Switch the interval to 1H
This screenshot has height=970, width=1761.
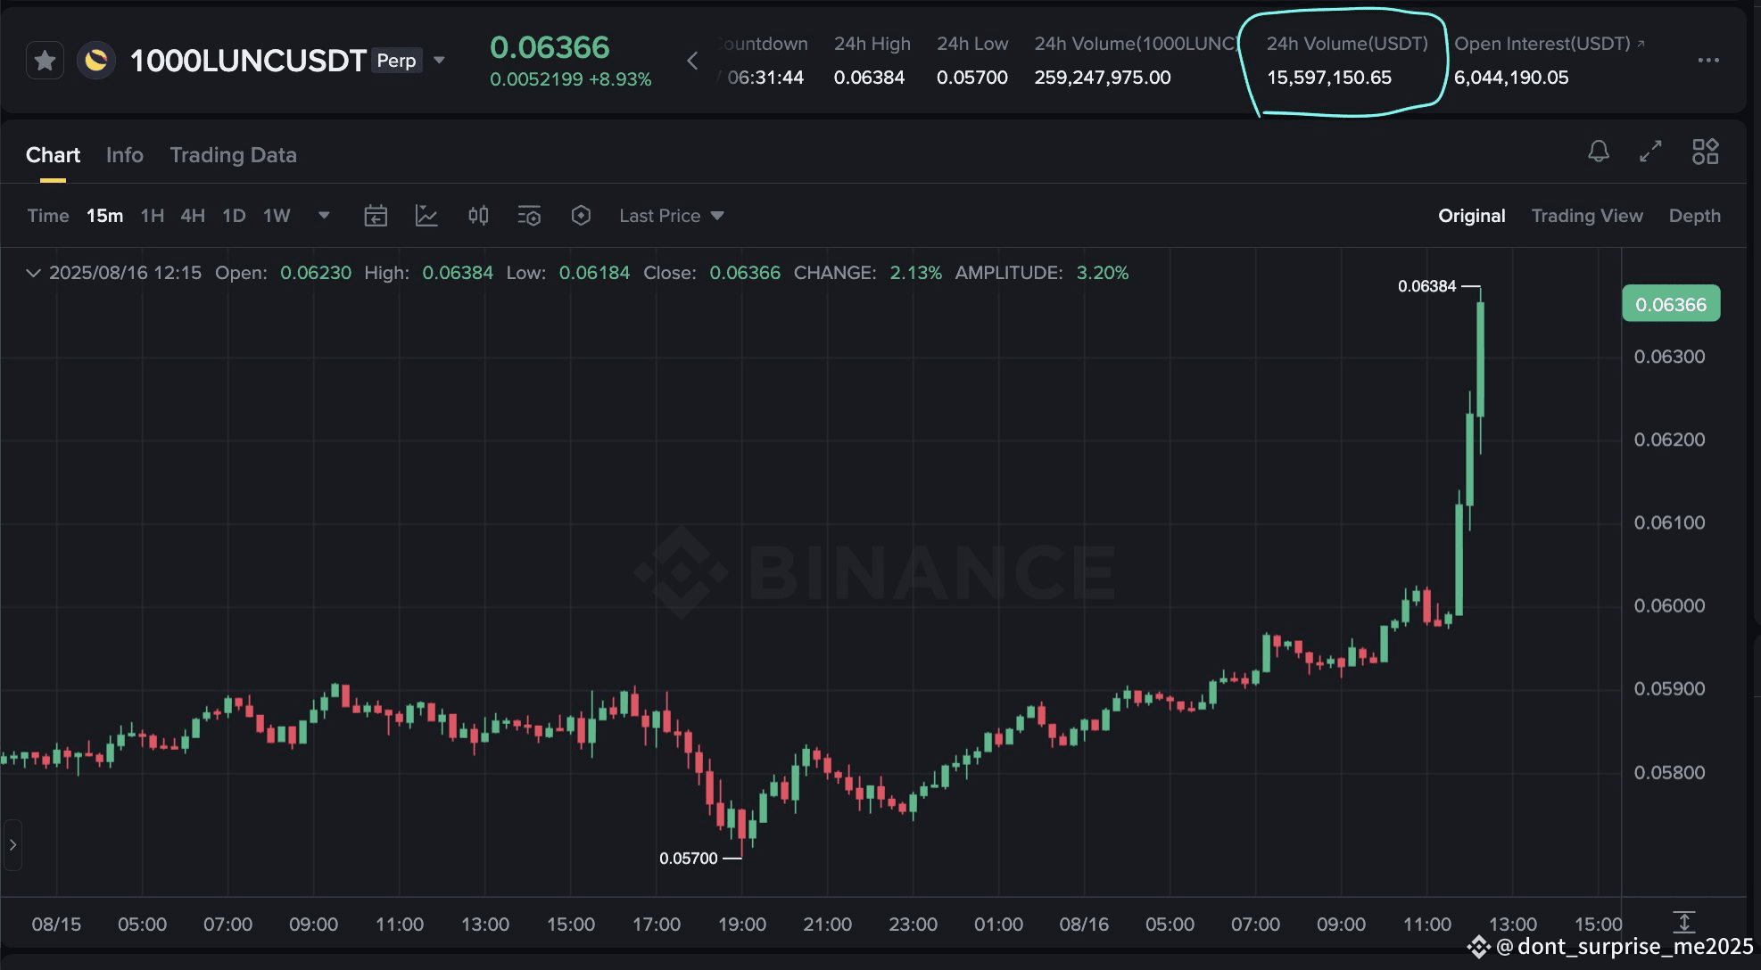click(153, 216)
